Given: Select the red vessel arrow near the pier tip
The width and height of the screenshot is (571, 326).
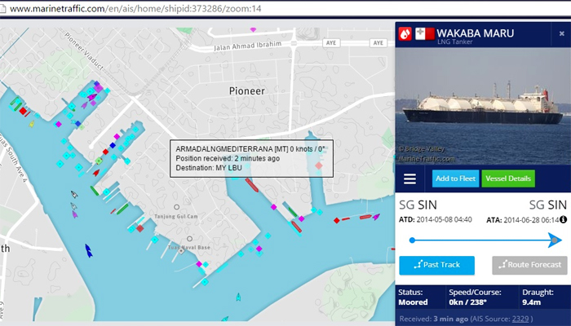Looking at the screenshot, I should coord(96,173).
